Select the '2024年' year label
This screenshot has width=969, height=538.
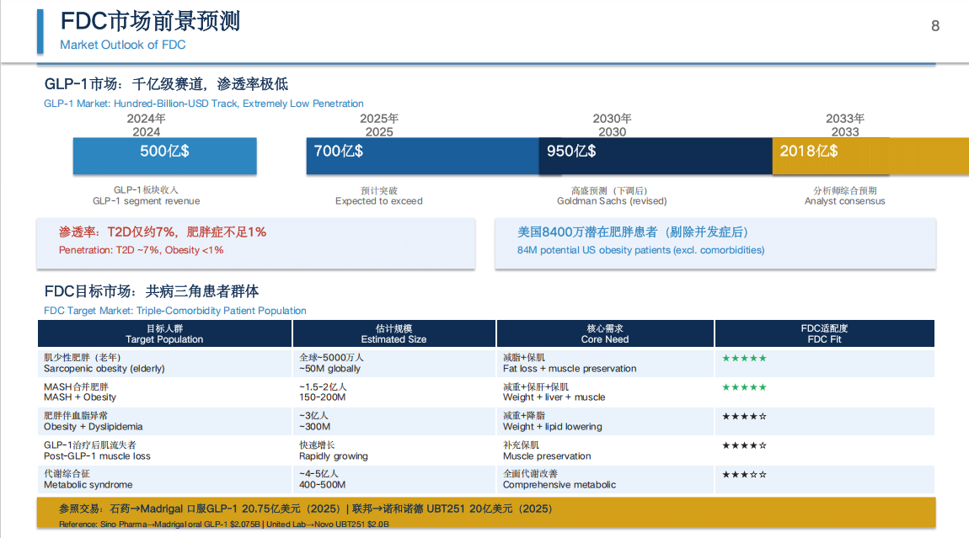pos(147,119)
